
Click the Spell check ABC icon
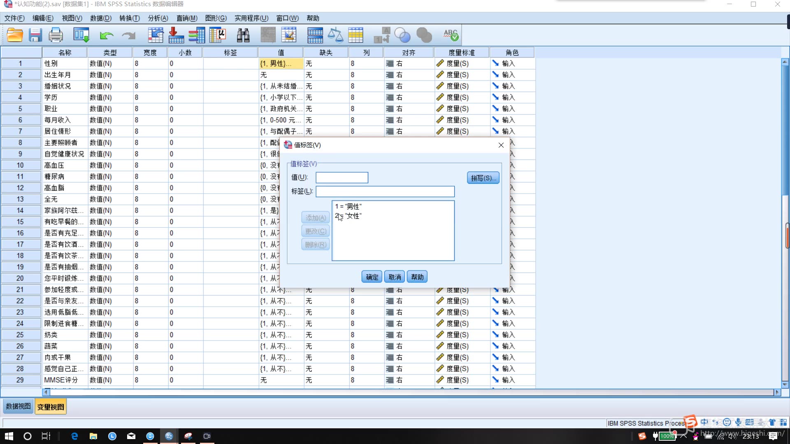451,35
